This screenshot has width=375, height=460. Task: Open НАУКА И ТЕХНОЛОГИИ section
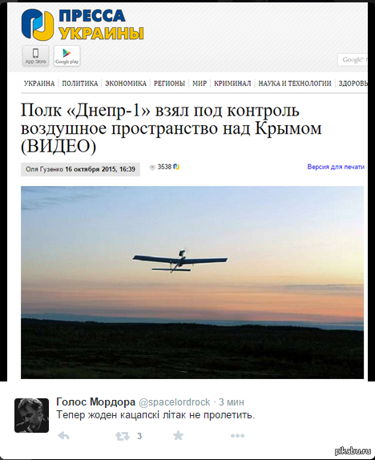pyautogui.click(x=295, y=83)
